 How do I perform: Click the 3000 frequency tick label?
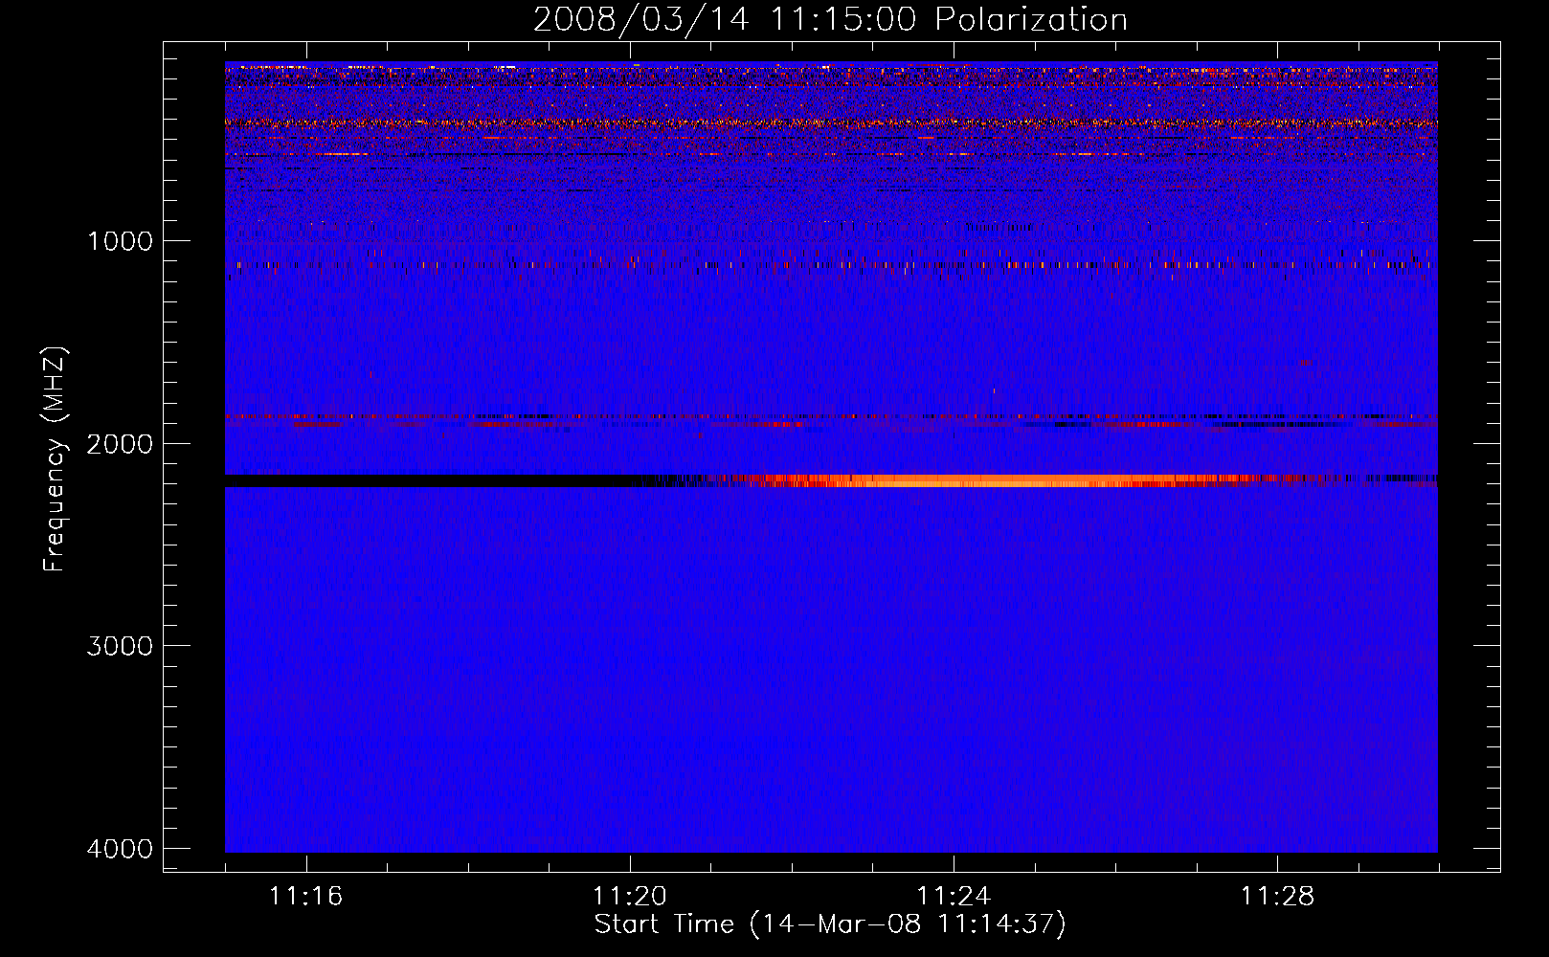[120, 646]
